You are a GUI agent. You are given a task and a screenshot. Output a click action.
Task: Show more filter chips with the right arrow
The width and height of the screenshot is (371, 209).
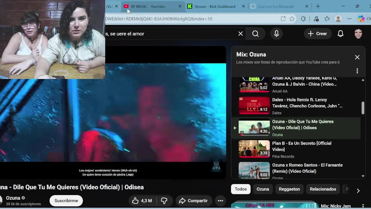tap(358, 191)
